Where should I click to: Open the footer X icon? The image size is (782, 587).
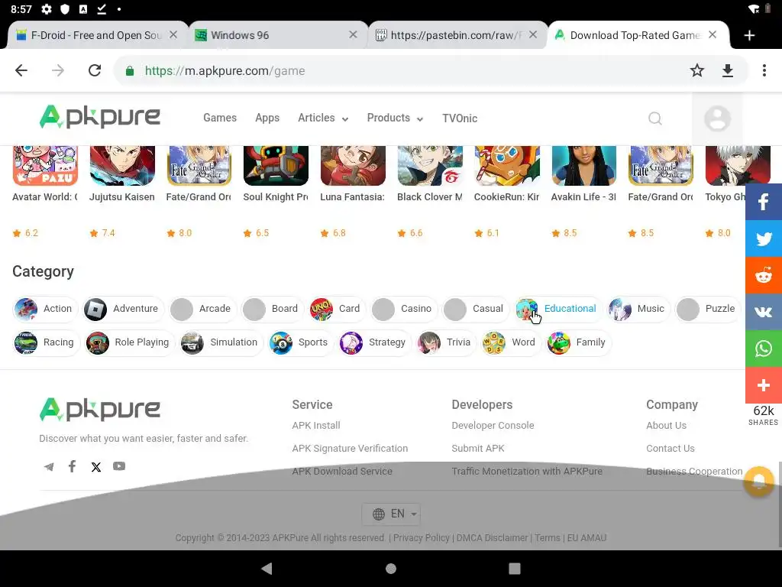96,467
